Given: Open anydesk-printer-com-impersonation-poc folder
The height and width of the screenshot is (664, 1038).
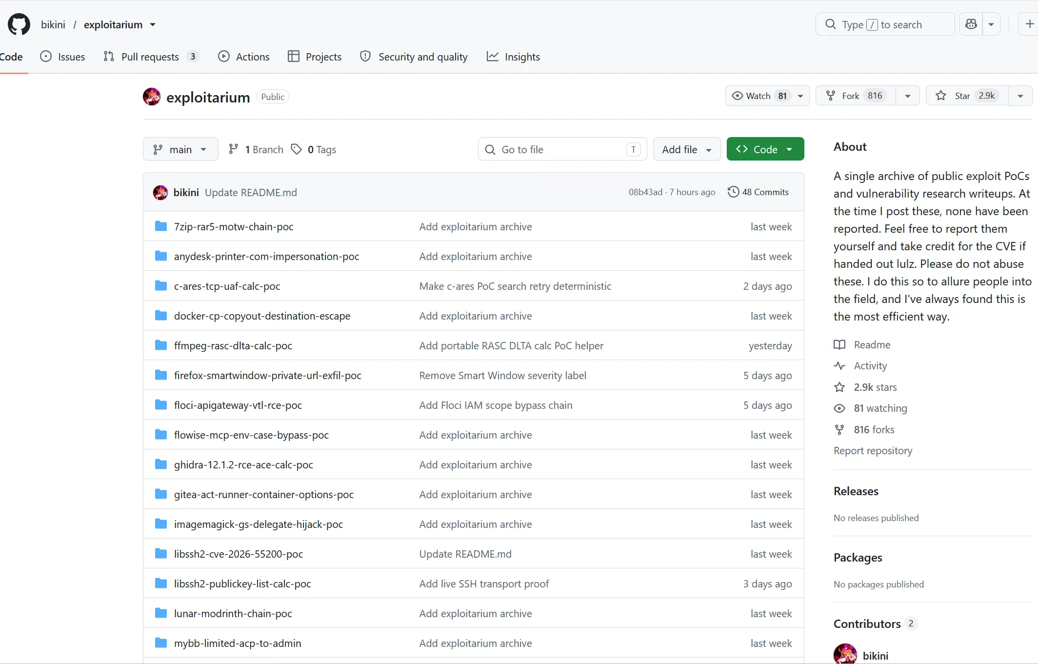Looking at the screenshot, I should [266, 256].
